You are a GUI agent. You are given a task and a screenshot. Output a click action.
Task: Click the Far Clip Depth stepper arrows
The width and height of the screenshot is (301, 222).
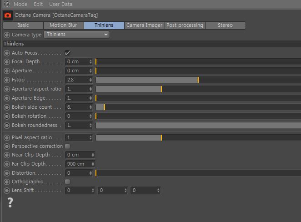pyautogui.click(x=93, y=164)
